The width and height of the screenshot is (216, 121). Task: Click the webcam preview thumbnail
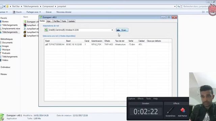pos(202,96)
